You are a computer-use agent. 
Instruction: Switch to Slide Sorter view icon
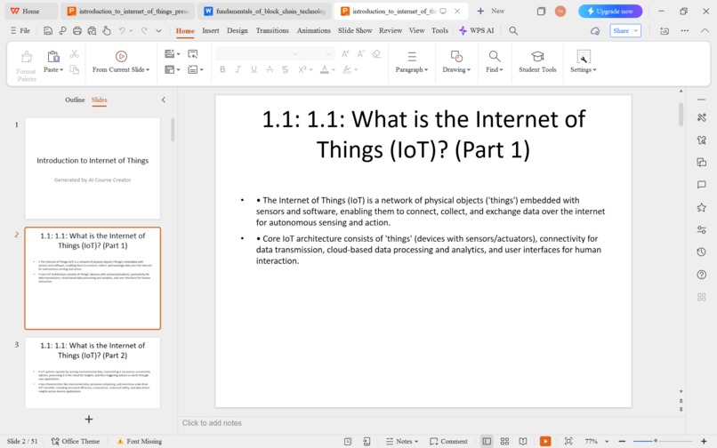coord(504,441)
